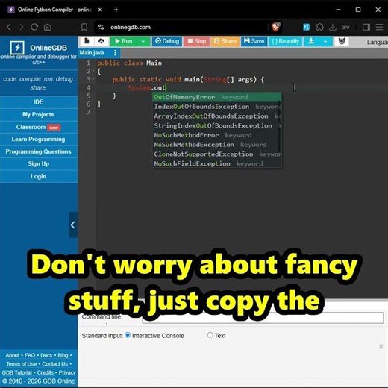388x388 pixels.
Task: Open the Run options dropdown arrow
Action: pyautogui.click(x=143, y=41)
